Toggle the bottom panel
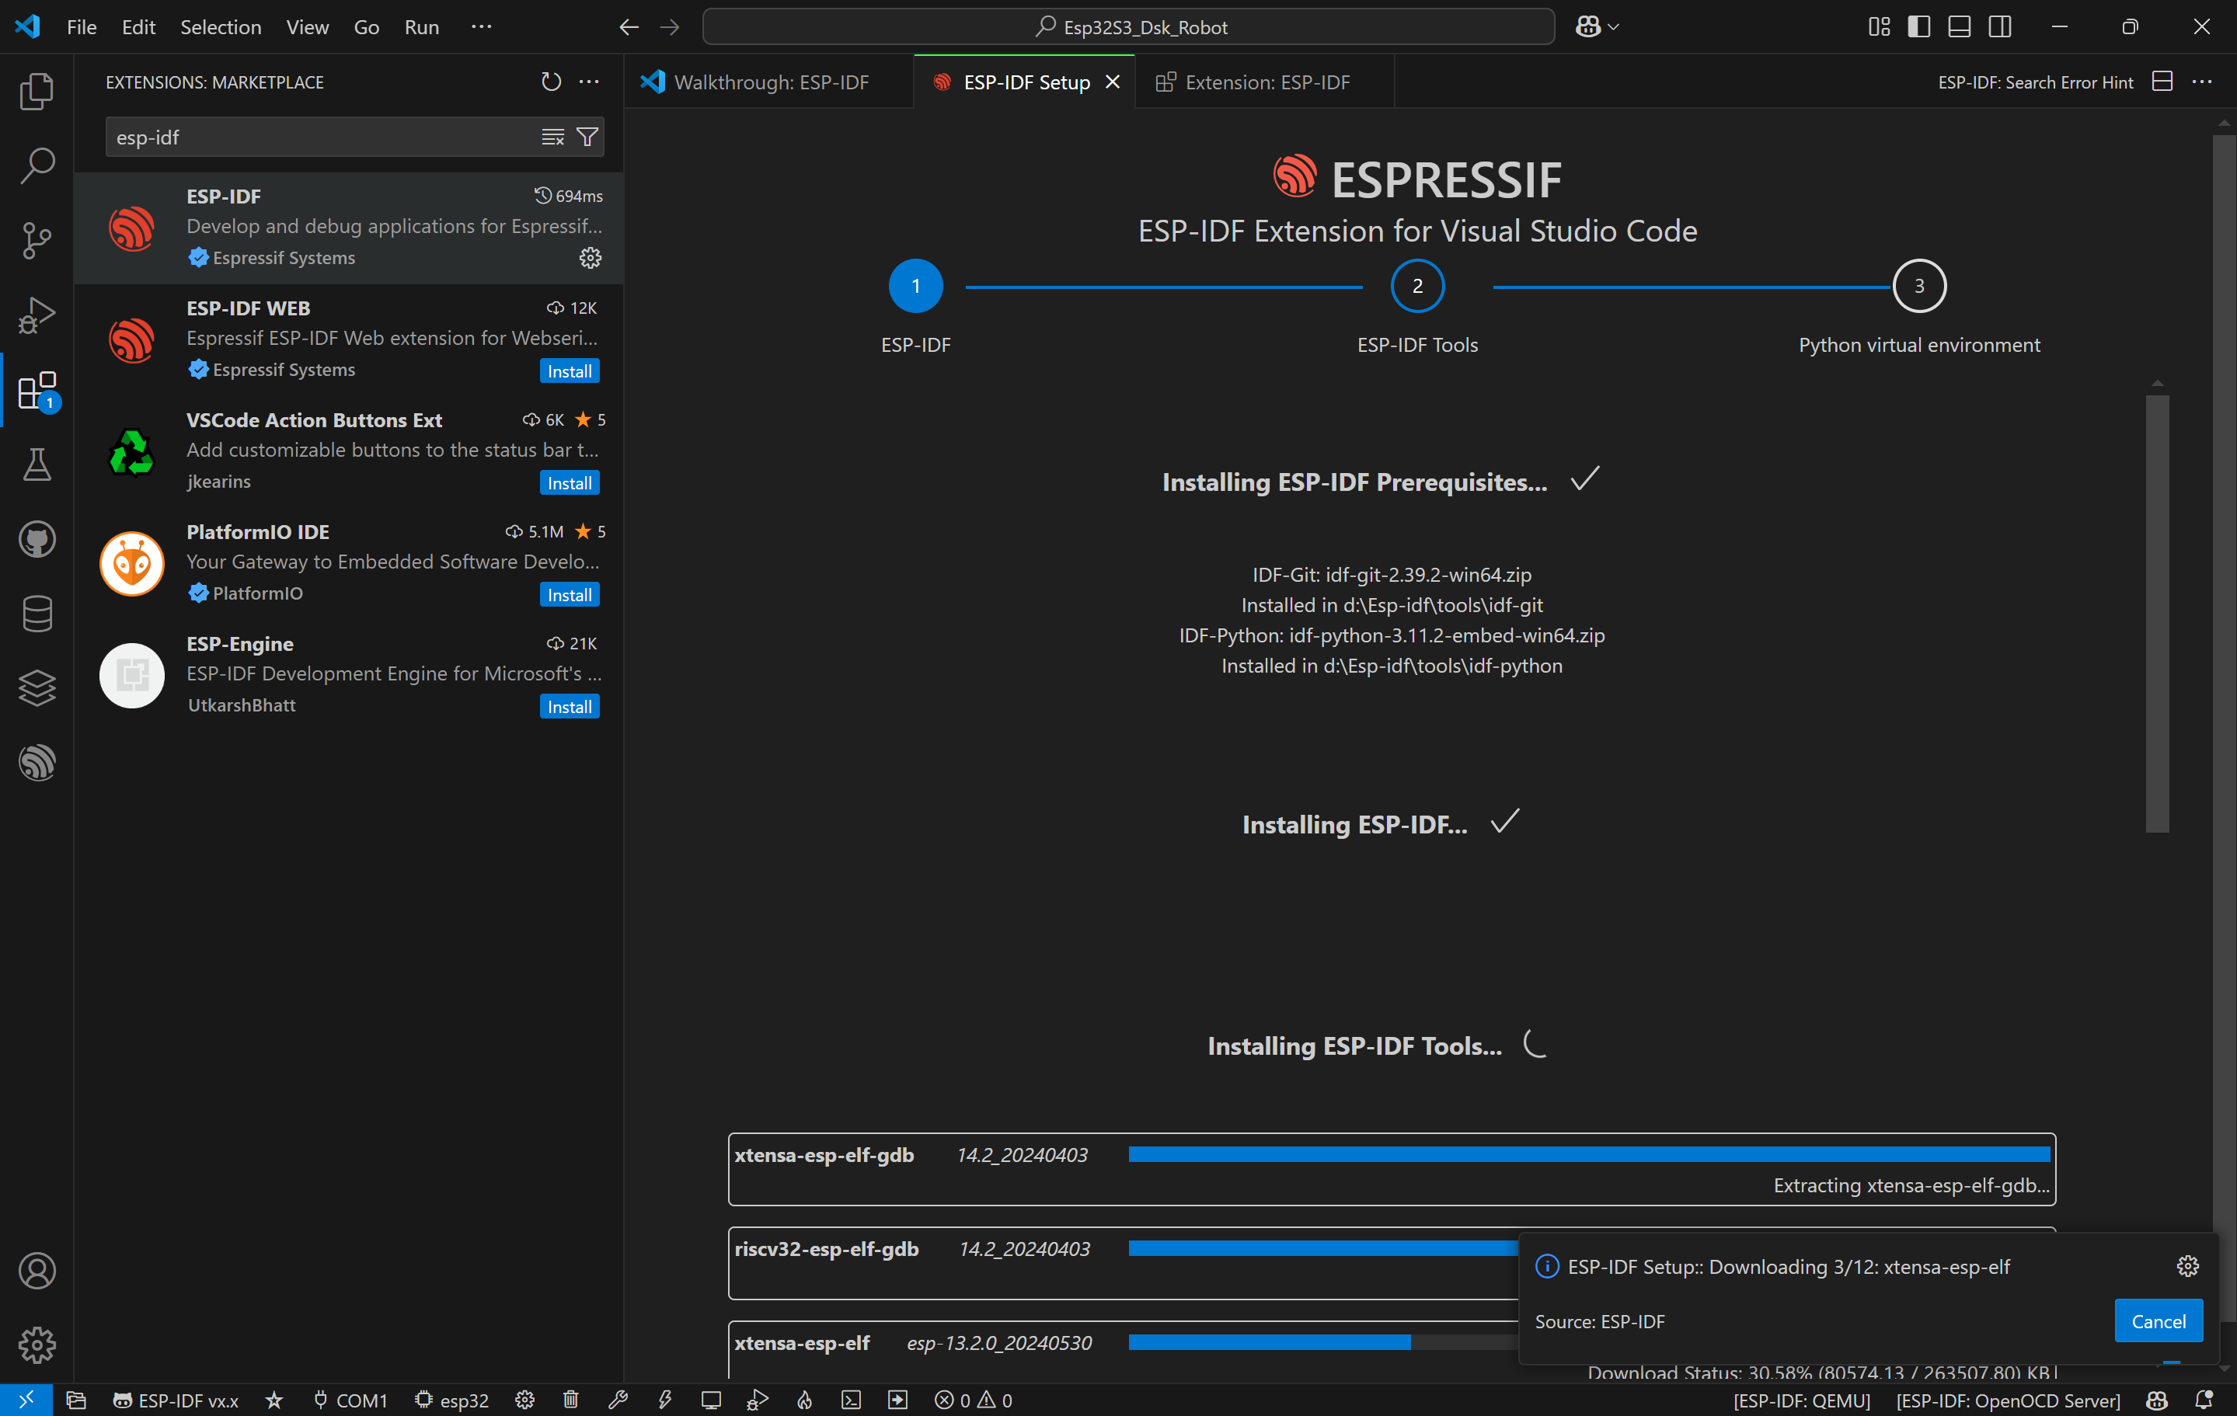 tap(1960, 27)
